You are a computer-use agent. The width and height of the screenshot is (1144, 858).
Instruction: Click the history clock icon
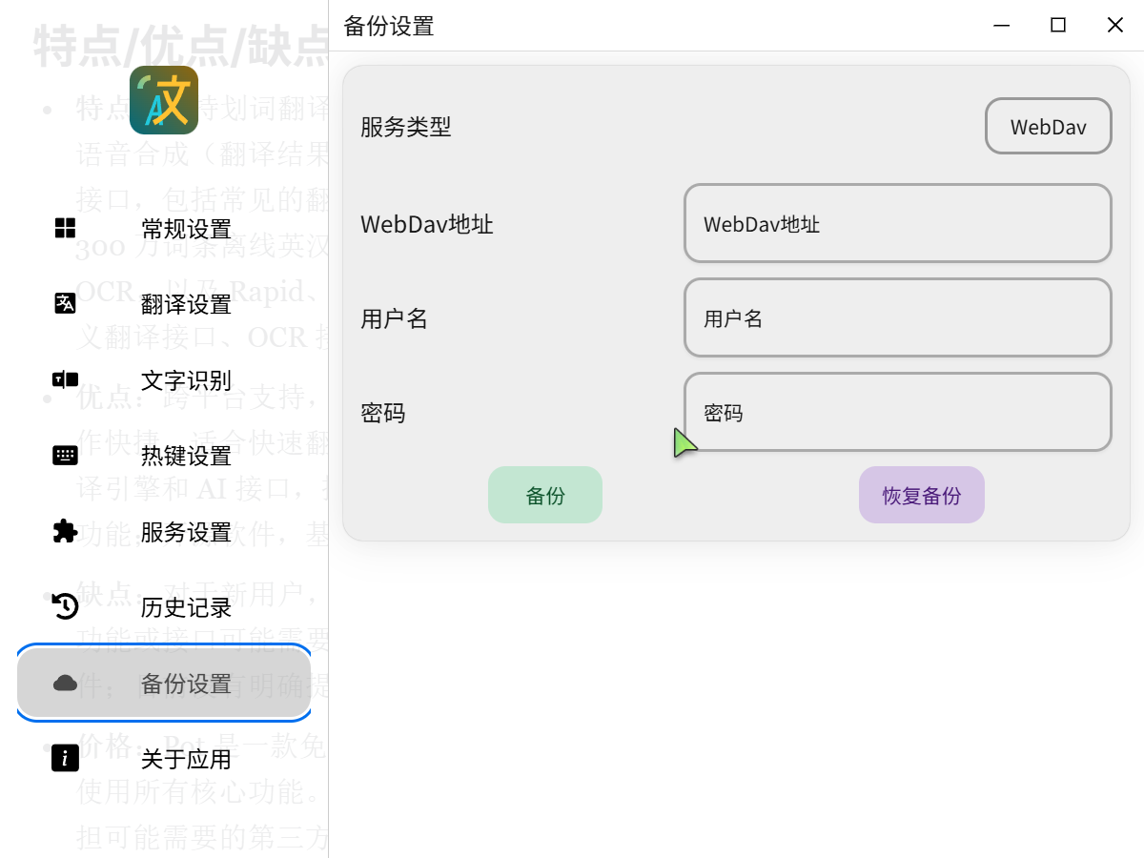point(65,606)
